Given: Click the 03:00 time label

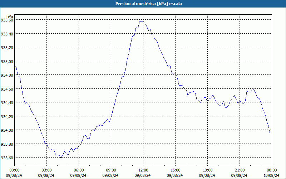Looking at the screenshot, I should pos(47,170).
